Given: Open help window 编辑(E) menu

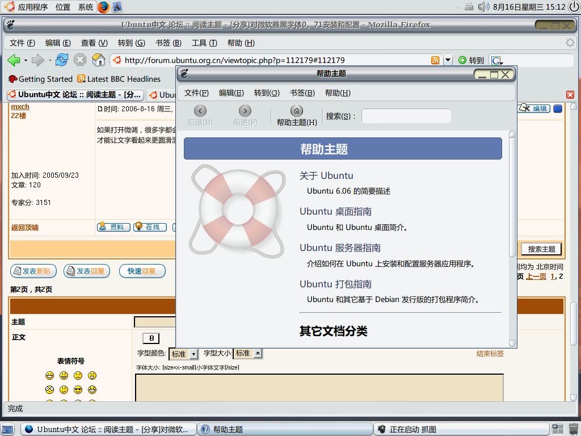Looking at the screenshot, I should click(231, 93).
